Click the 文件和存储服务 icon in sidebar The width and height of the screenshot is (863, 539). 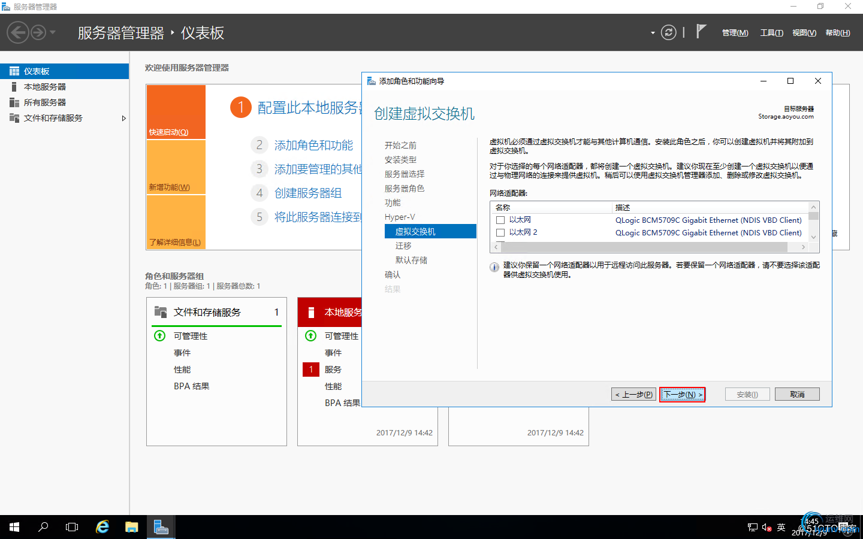(x=14, y=118)
